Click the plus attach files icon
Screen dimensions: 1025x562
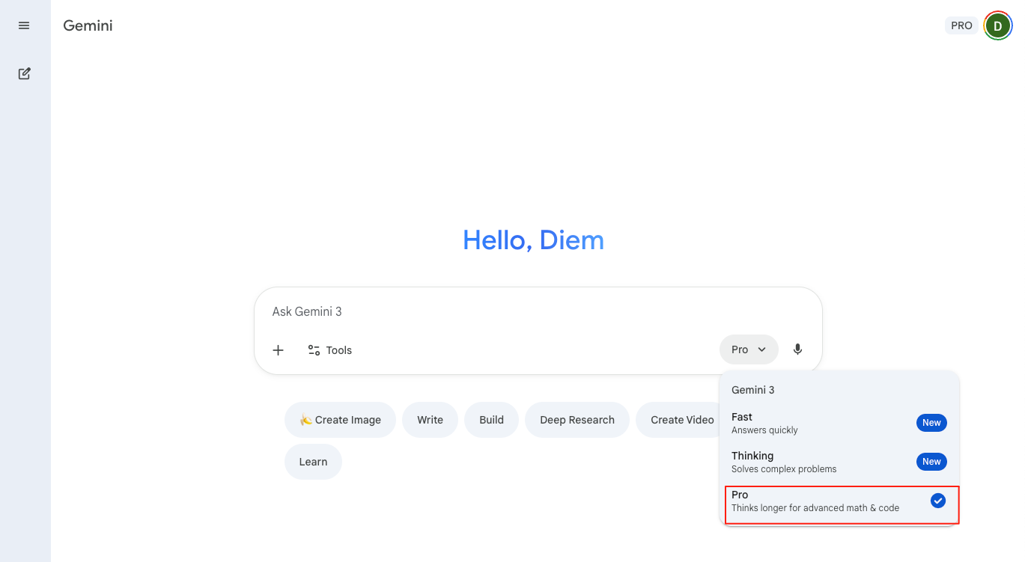coord(278,350)
